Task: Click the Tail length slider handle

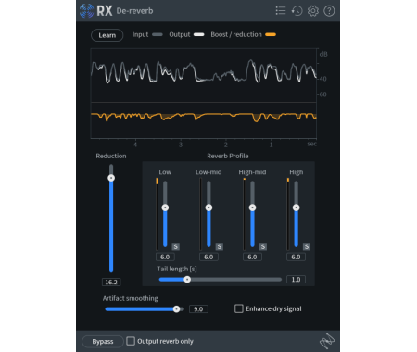Action: (x=187, y=279)
